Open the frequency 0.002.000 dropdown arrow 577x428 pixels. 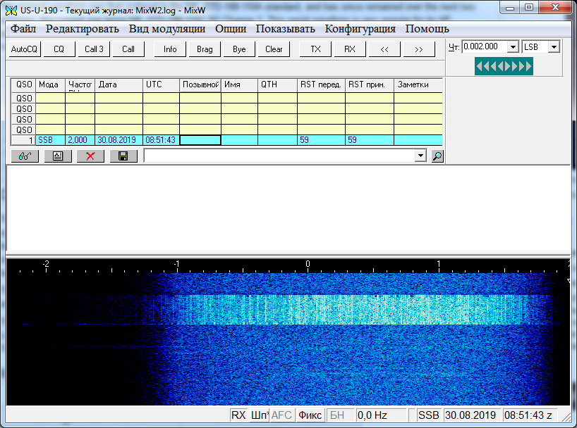coord(513,46)
